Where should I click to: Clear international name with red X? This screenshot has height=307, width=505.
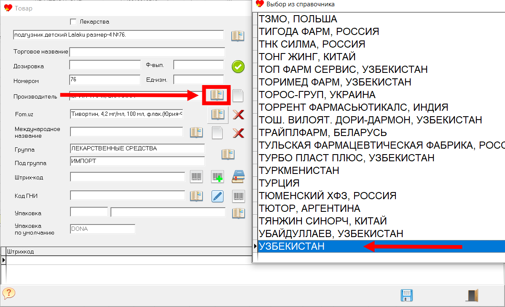click(x=238, y=133)
